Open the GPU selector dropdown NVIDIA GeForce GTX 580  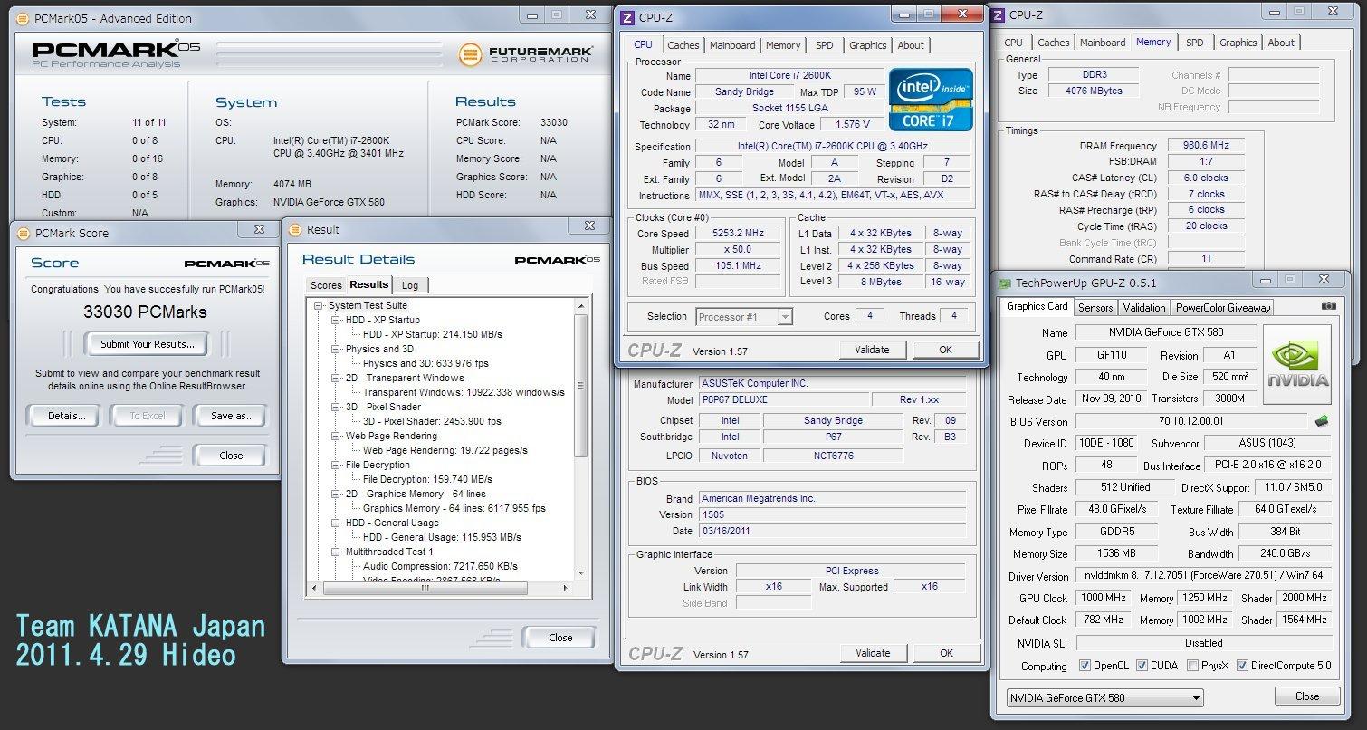1105,698
